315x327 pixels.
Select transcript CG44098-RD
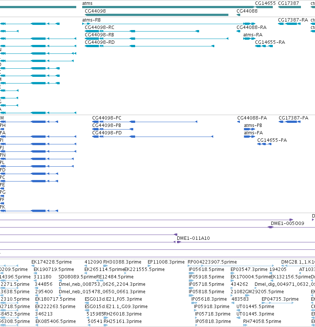150,46
